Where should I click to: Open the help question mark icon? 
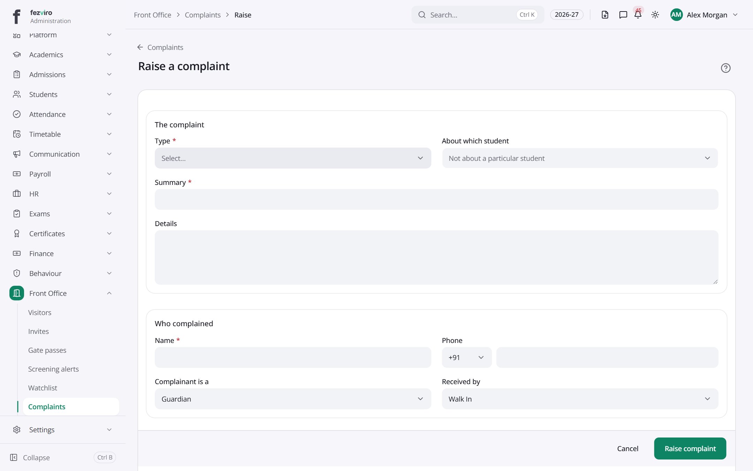click(x=725, y=68)
